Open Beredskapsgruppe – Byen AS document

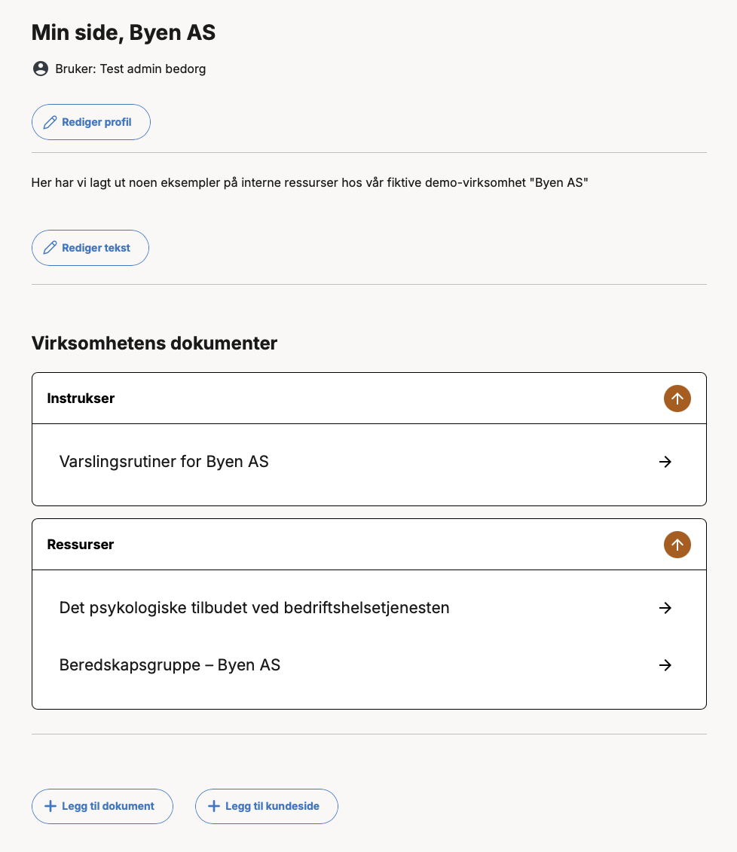point(369,665)
